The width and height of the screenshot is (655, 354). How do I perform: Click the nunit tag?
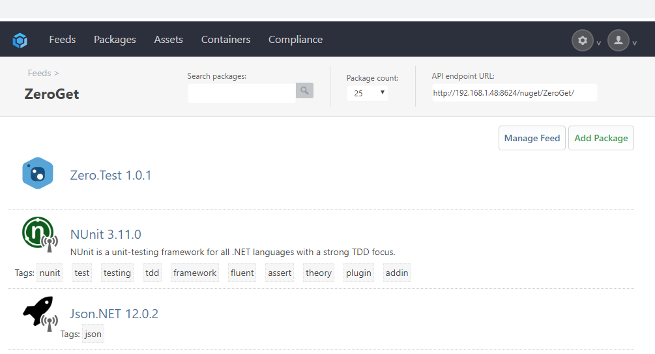[50, 273]
